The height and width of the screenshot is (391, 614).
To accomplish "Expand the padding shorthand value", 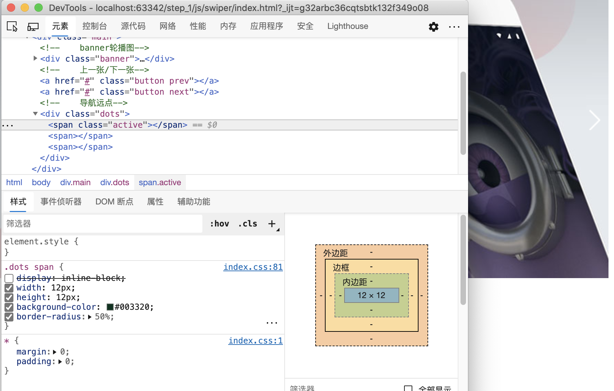I will pyautogui.click(x=60, y=361).
